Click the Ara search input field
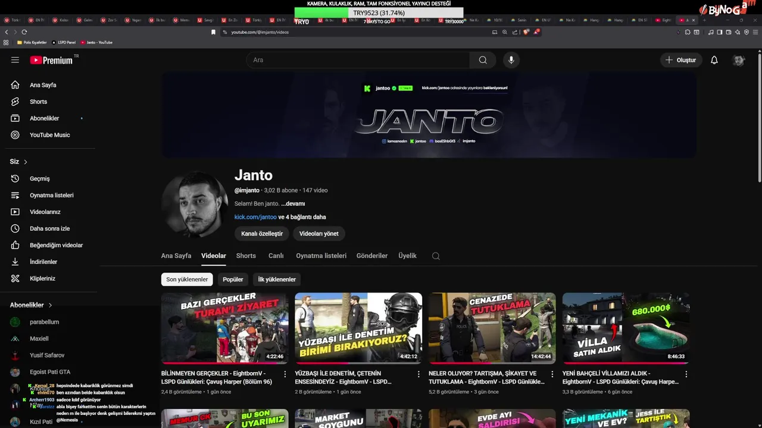The image size is (762, 428). coord(357,60)
